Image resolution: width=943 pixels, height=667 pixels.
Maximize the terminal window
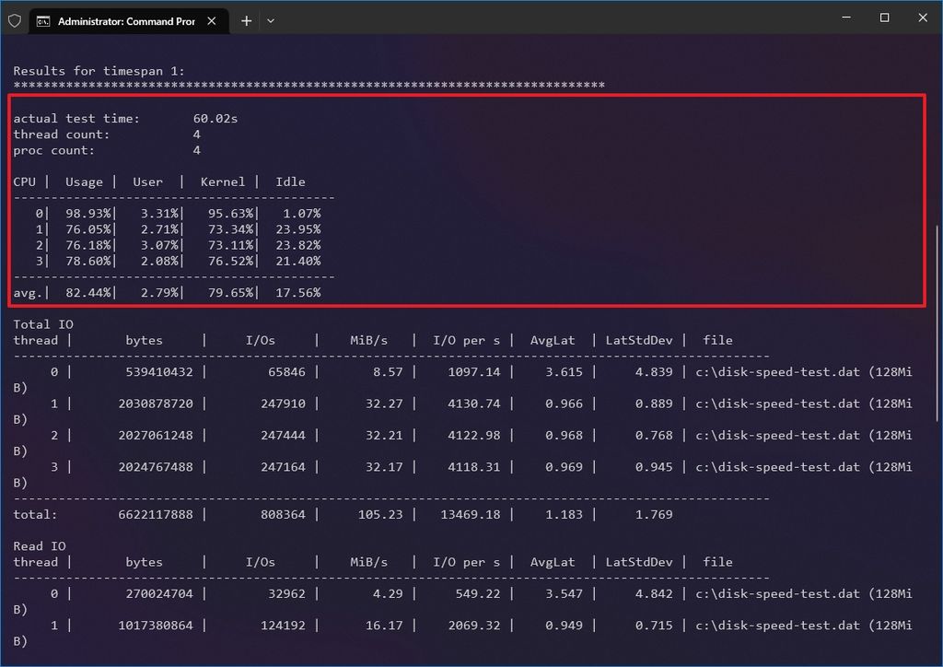[884, 18]
